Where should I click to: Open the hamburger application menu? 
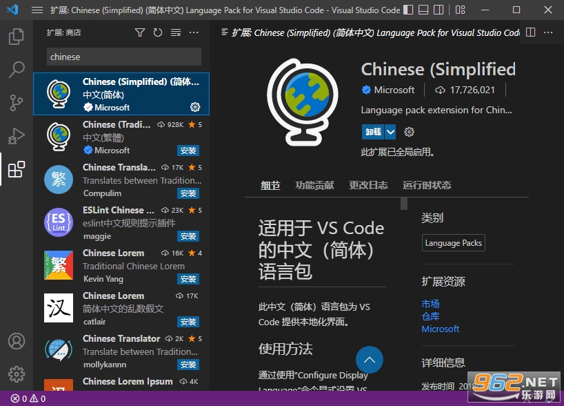pos(37,10)
